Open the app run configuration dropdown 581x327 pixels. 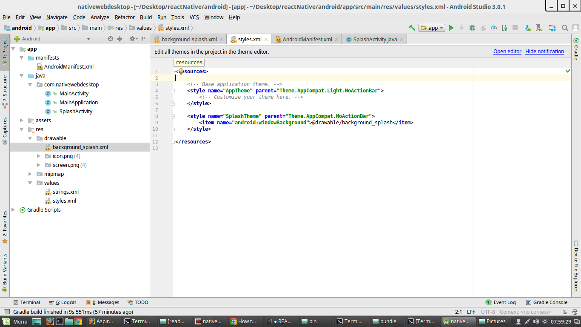[432, 28]
